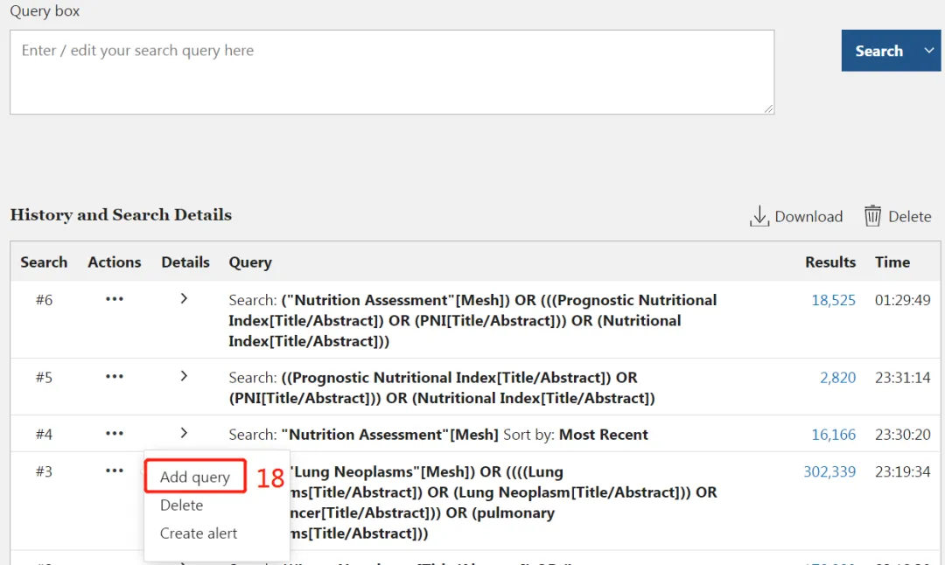The width and height of the screenshot is (945, 565).
Task: Click the Details column header
Action: [185, 262]
